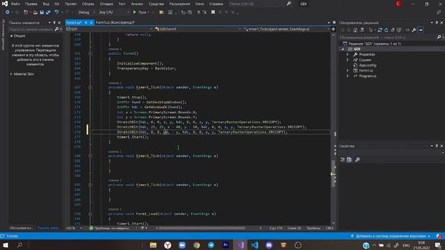
Task: Click the View Code icon in Solution Explorer
Action: (407, 30)
